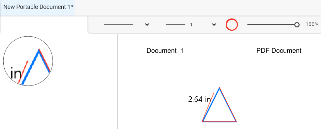Select the 2.64 in measurement label

point(199,100)
